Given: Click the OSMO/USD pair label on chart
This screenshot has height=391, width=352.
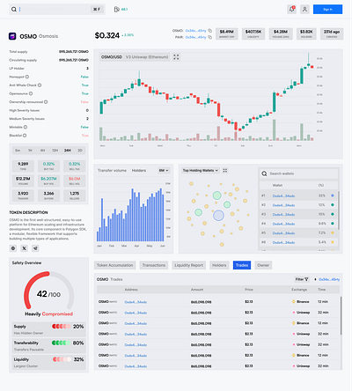Looking at the screenshot, I should (112, 57).
